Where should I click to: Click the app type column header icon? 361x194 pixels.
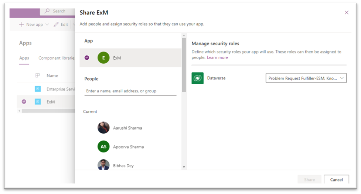tap(38, 75)
